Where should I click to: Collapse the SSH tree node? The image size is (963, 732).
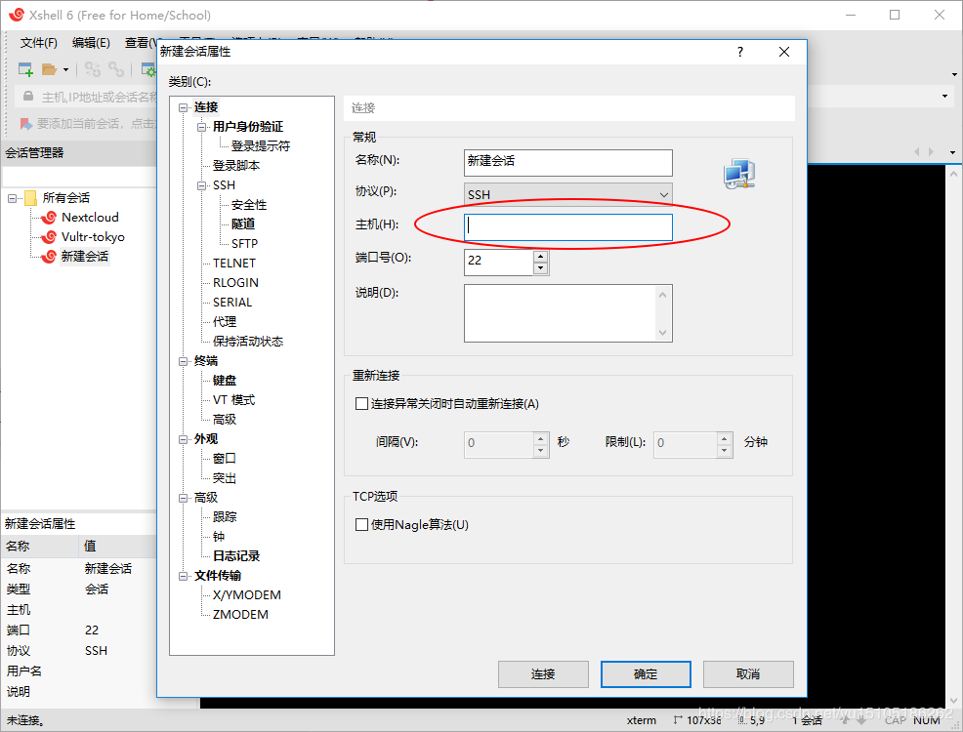(x=202, y=185)
